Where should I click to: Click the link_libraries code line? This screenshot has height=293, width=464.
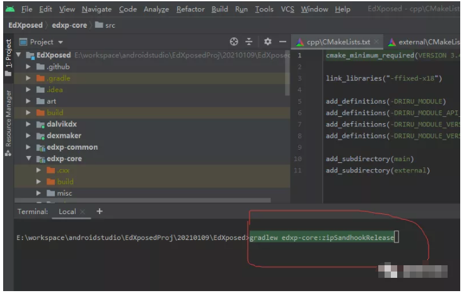384,78
